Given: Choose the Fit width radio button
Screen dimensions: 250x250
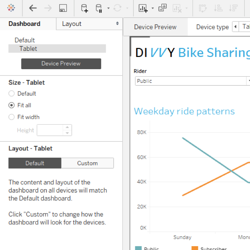Looking at the screenshot, I should 11,117.
